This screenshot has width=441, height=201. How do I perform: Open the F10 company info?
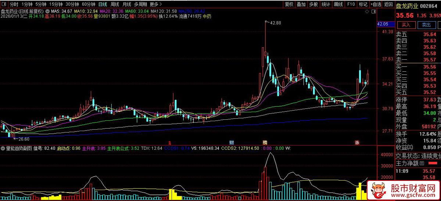[x=351, y=4]
